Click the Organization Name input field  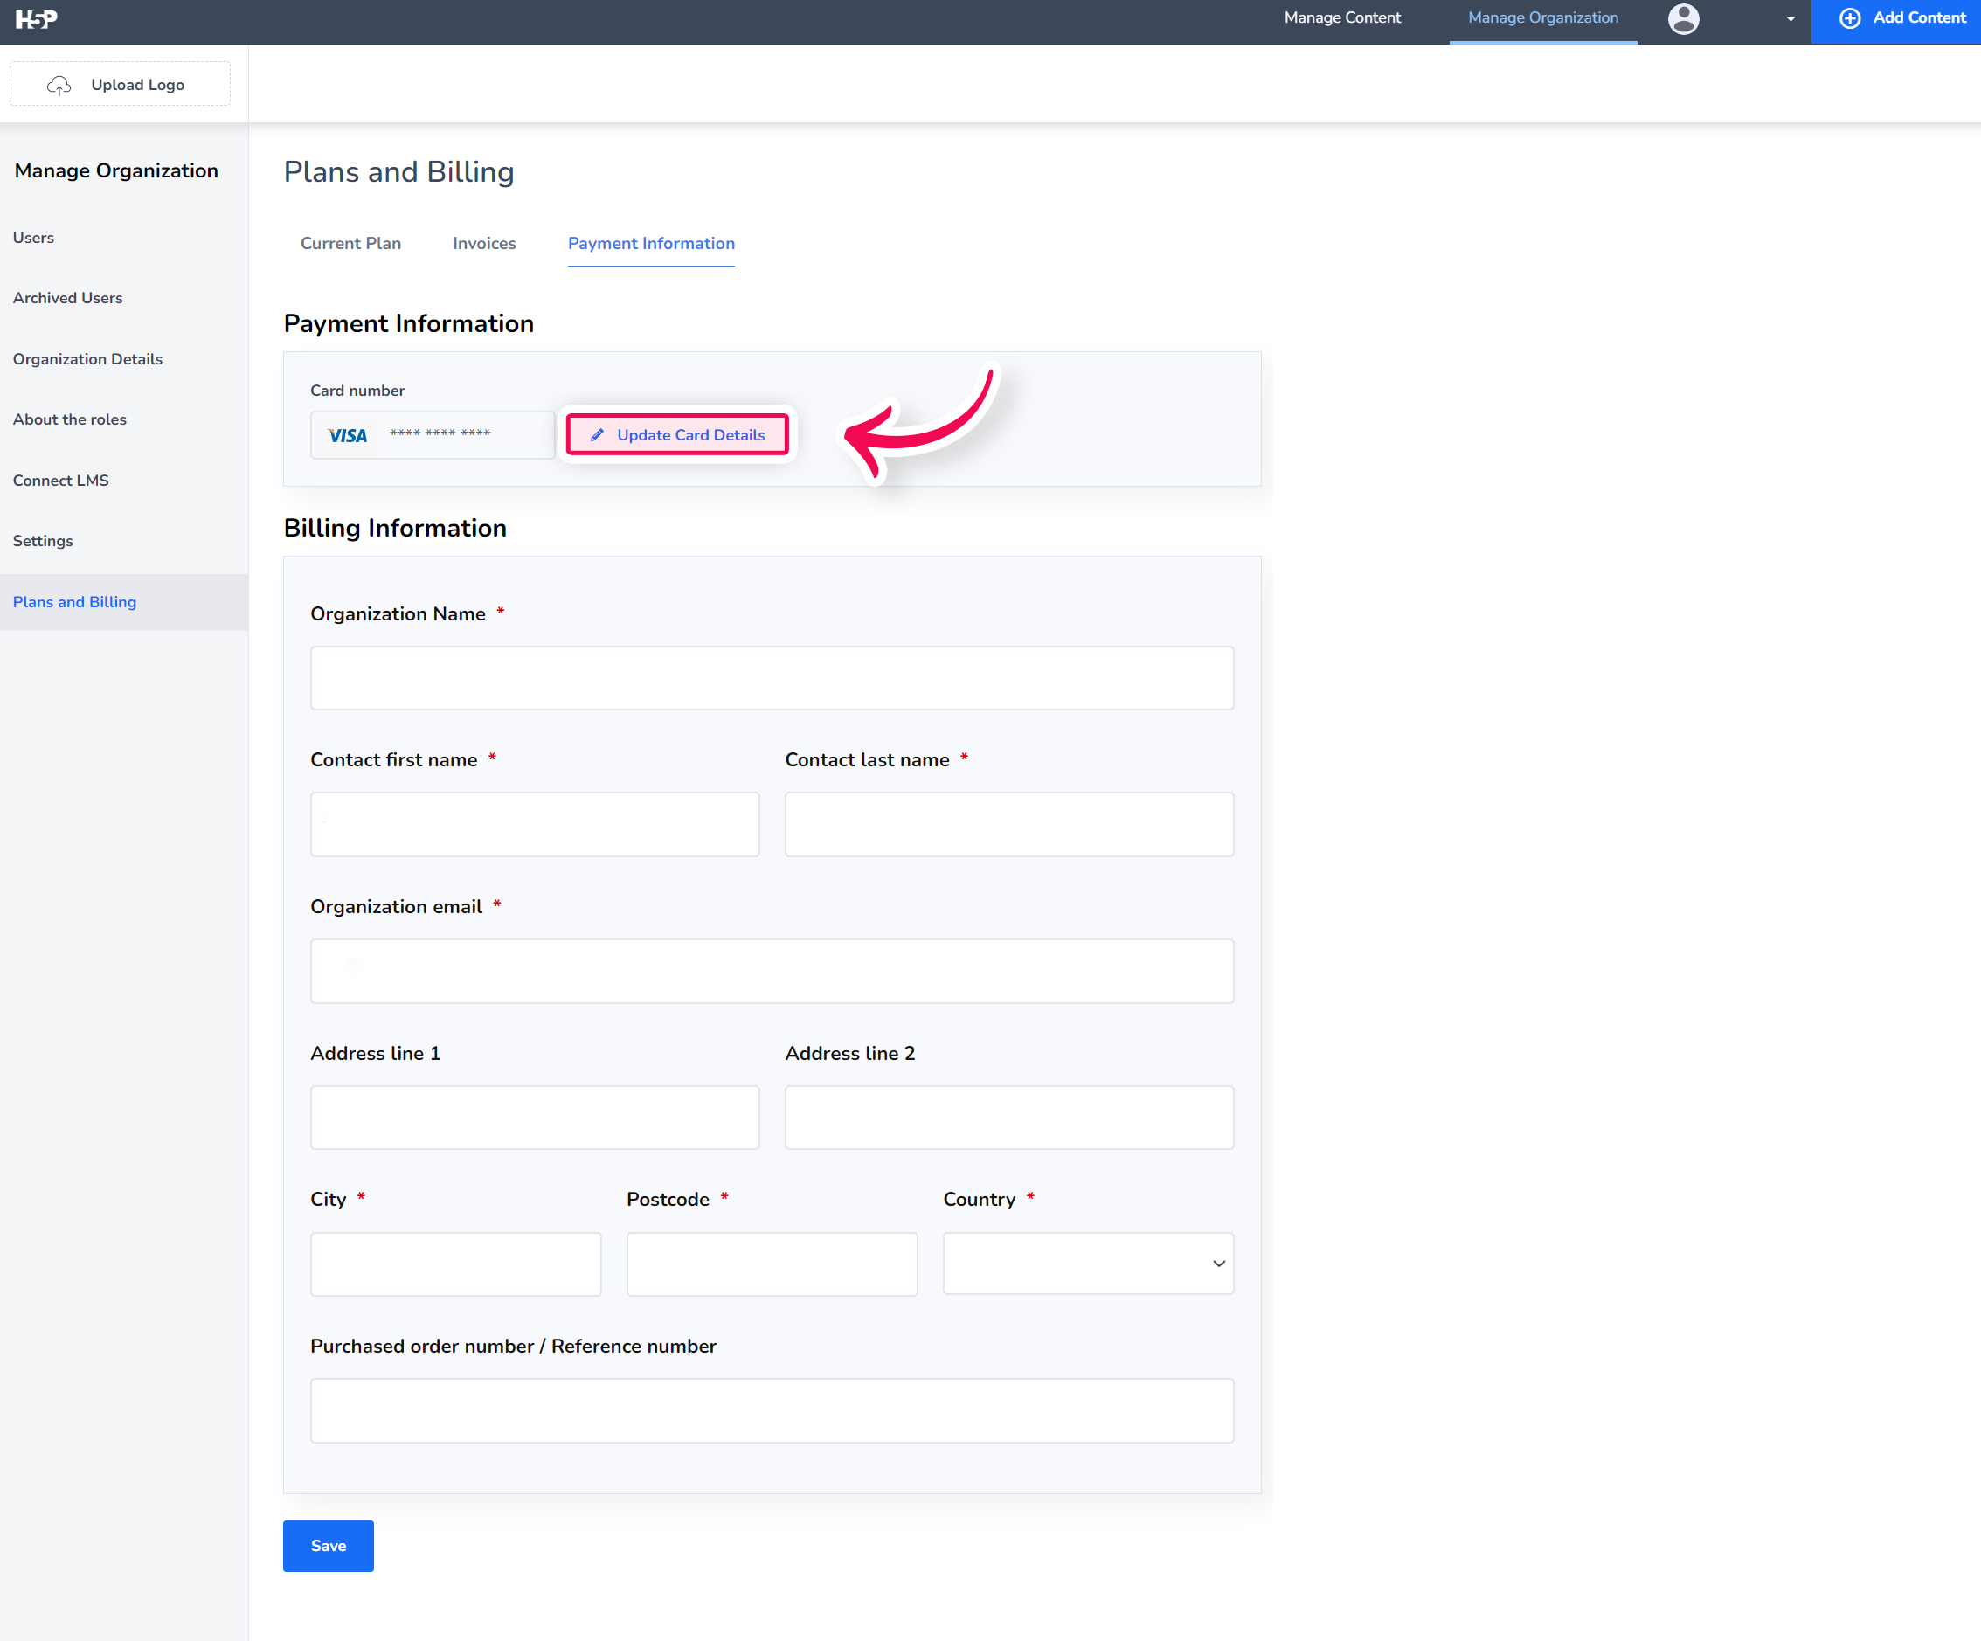(772, 677)
